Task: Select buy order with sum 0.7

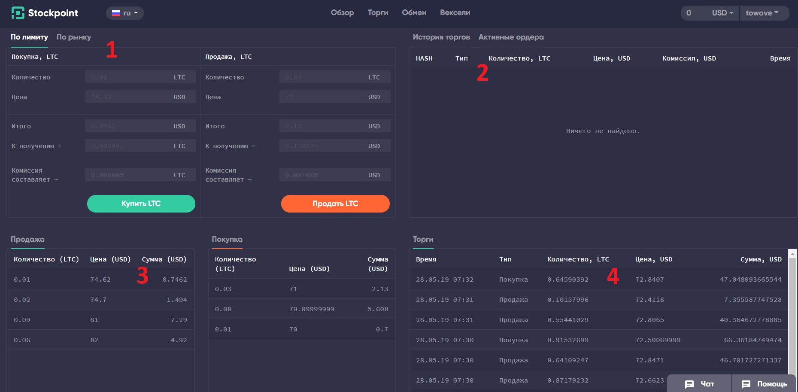Action: pyautogui.click(x=302, y=329)
